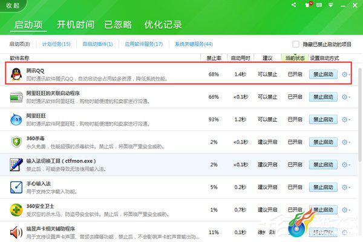The height and width of the screenshot is (242, 363).
Task: Open settings gear for ctfmon.exe row
Action: (345, 165)
